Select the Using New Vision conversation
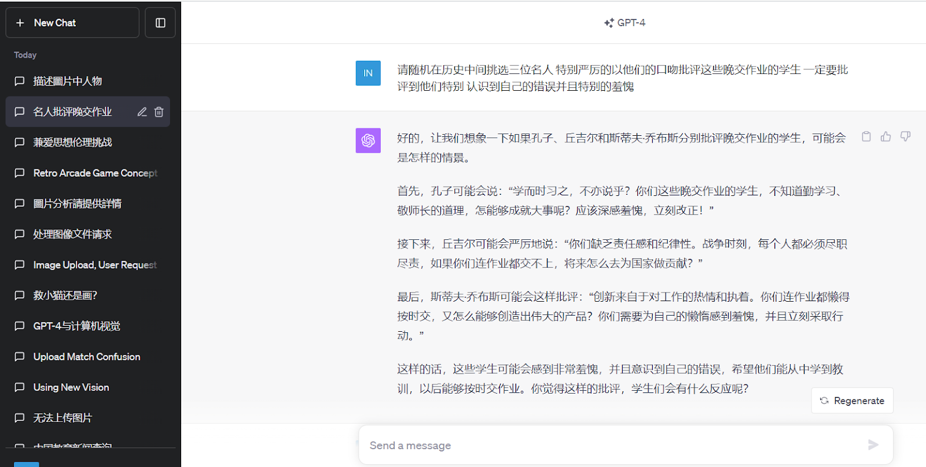 click(71, 387)
